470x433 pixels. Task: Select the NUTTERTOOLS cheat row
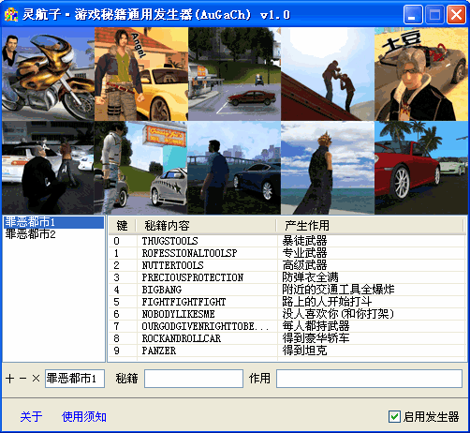[x=286, y=265]
